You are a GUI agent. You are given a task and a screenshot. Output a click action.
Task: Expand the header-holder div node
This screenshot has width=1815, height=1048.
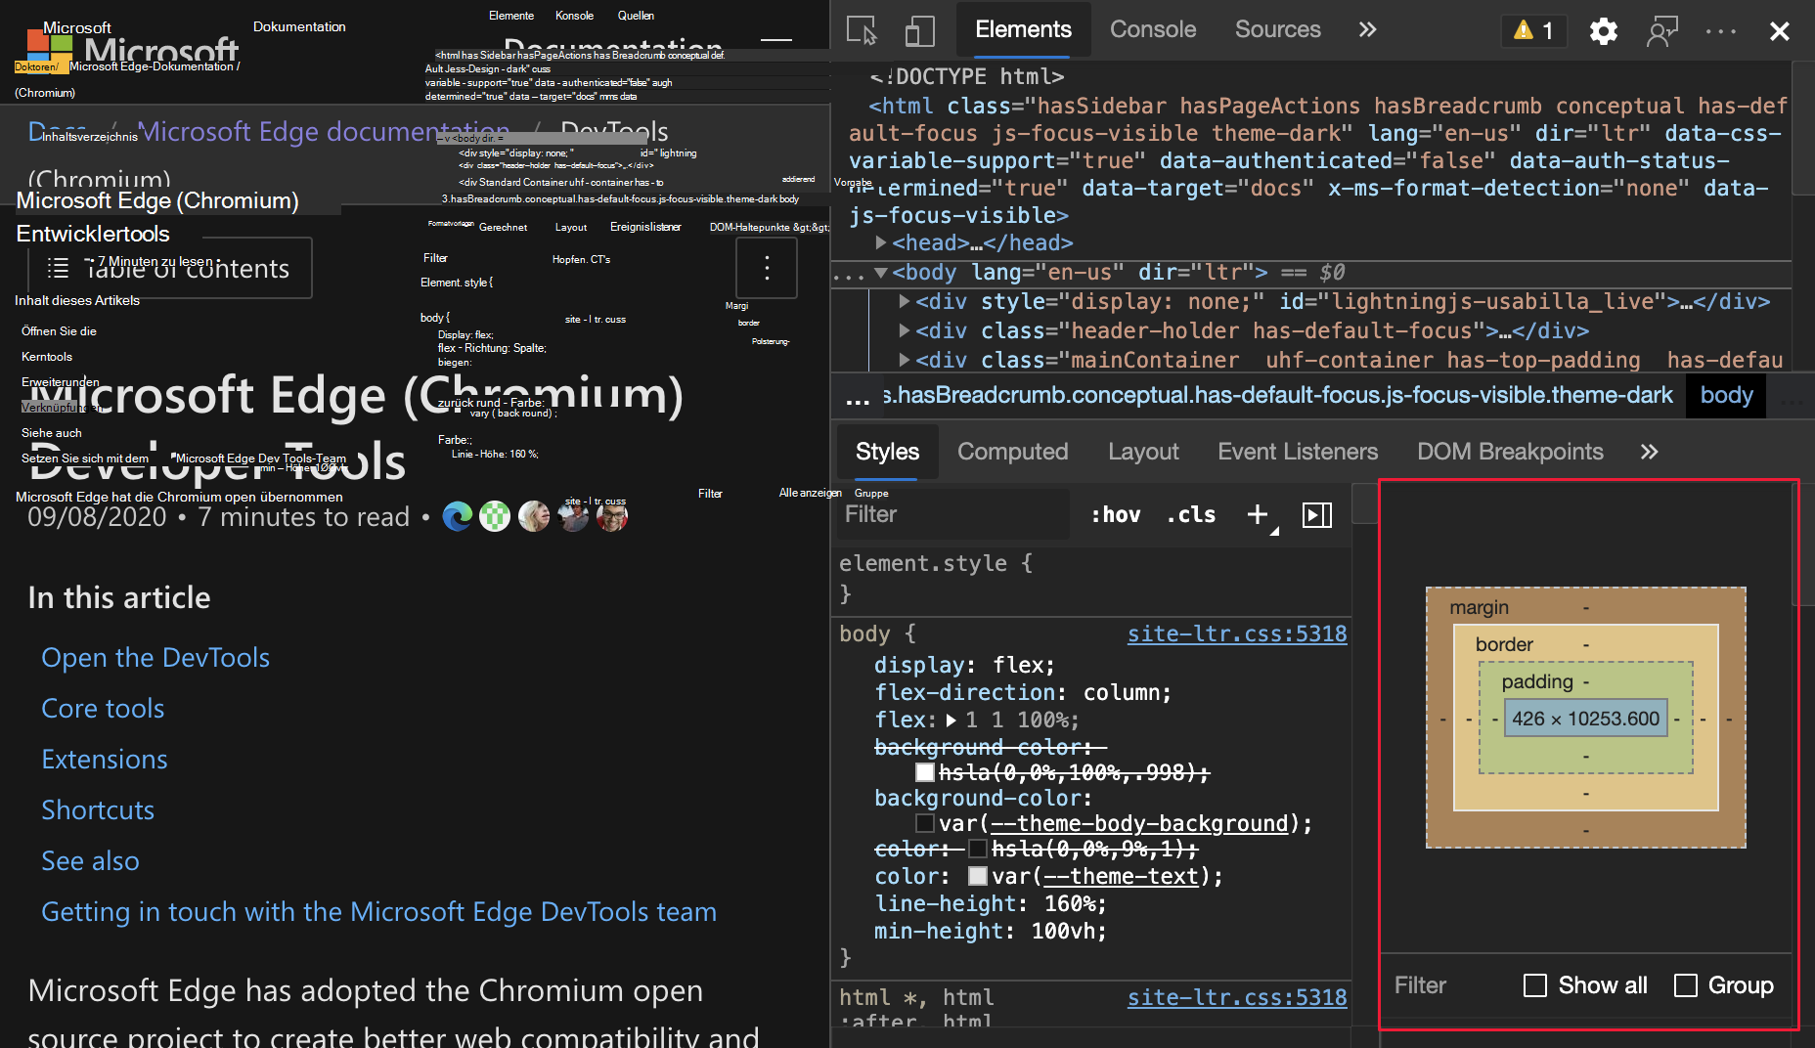tap(905, 331)
